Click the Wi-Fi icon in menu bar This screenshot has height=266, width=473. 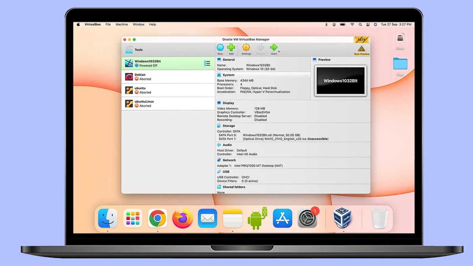(352, 24)
